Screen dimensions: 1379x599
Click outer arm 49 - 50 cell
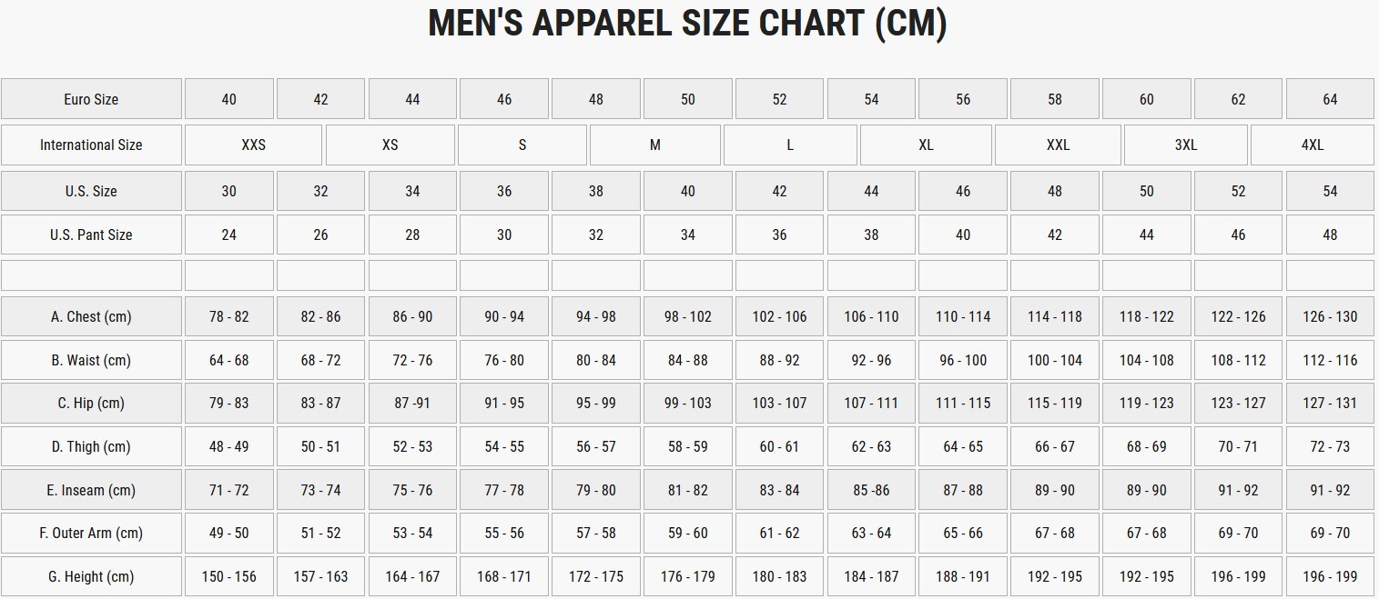tap(228, 533)
